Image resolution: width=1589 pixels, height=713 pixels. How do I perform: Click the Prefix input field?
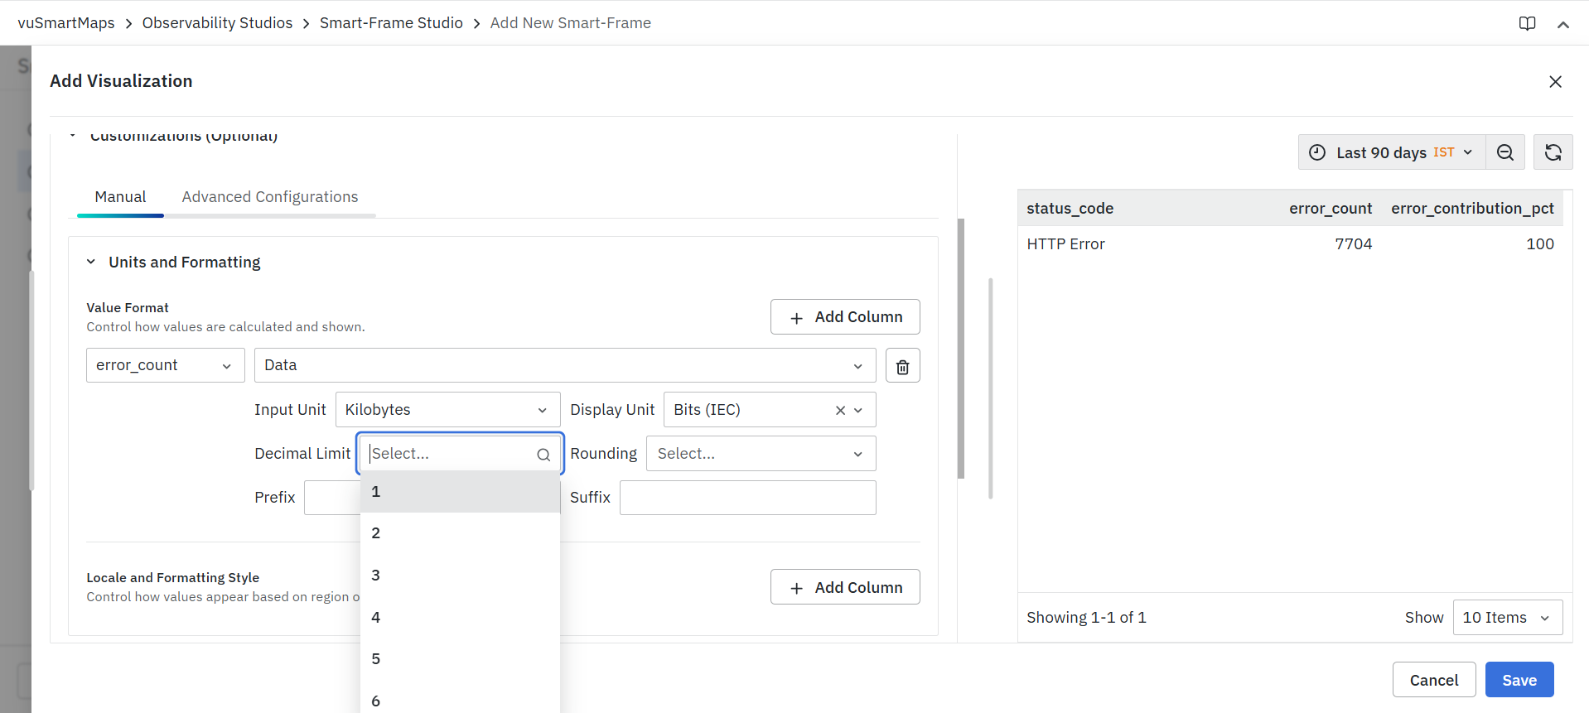pyautogui.click(x=332, y=498)
